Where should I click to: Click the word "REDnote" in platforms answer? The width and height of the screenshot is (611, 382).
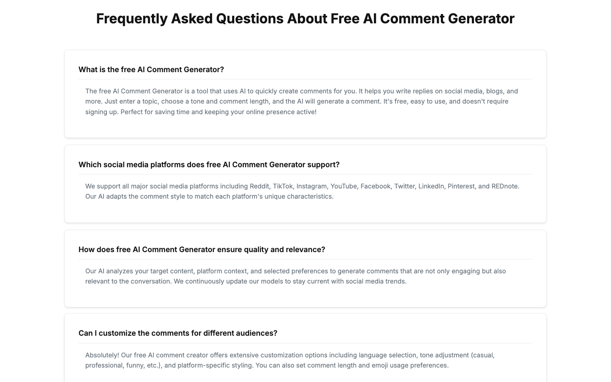504,186
